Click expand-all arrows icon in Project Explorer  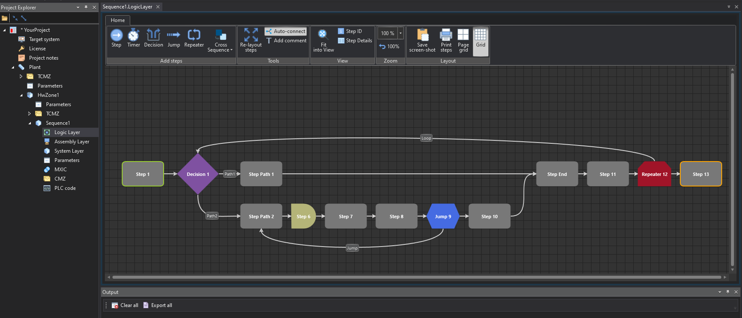click(24, 18)
